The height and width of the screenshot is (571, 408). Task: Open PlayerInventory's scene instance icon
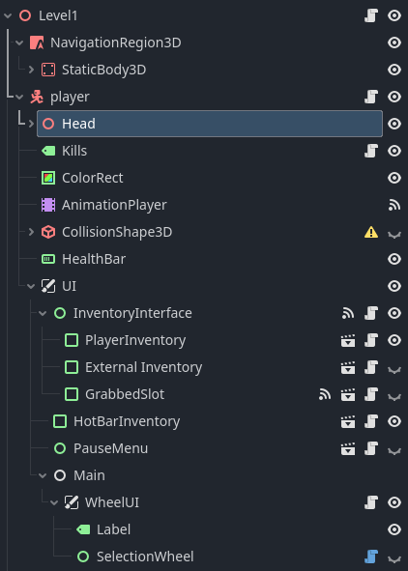(348, 340)
